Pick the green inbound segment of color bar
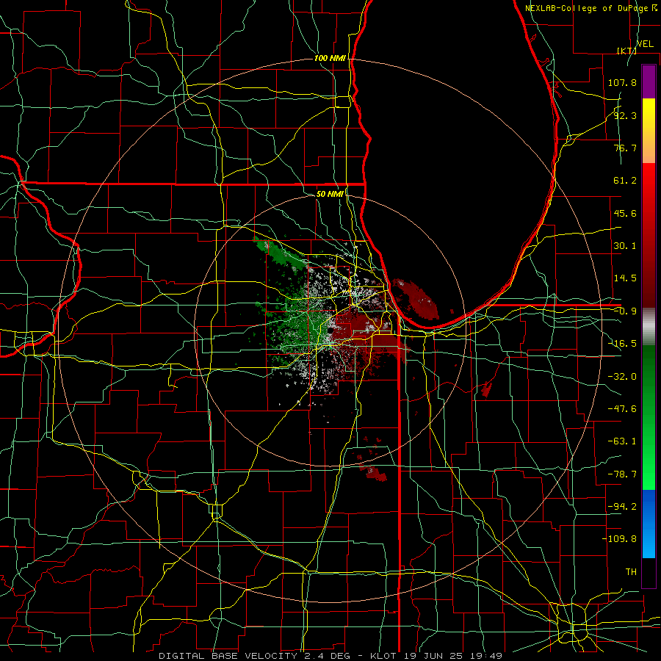 [x=649, y=417]
